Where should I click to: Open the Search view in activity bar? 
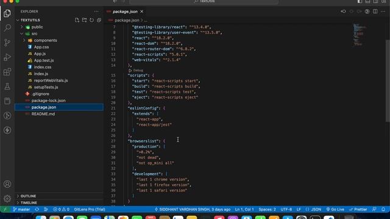pos(7,27)
